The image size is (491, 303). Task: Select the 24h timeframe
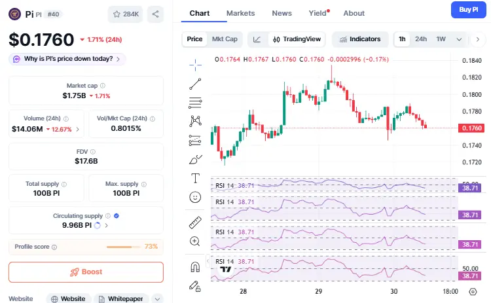tap(421, 39)
